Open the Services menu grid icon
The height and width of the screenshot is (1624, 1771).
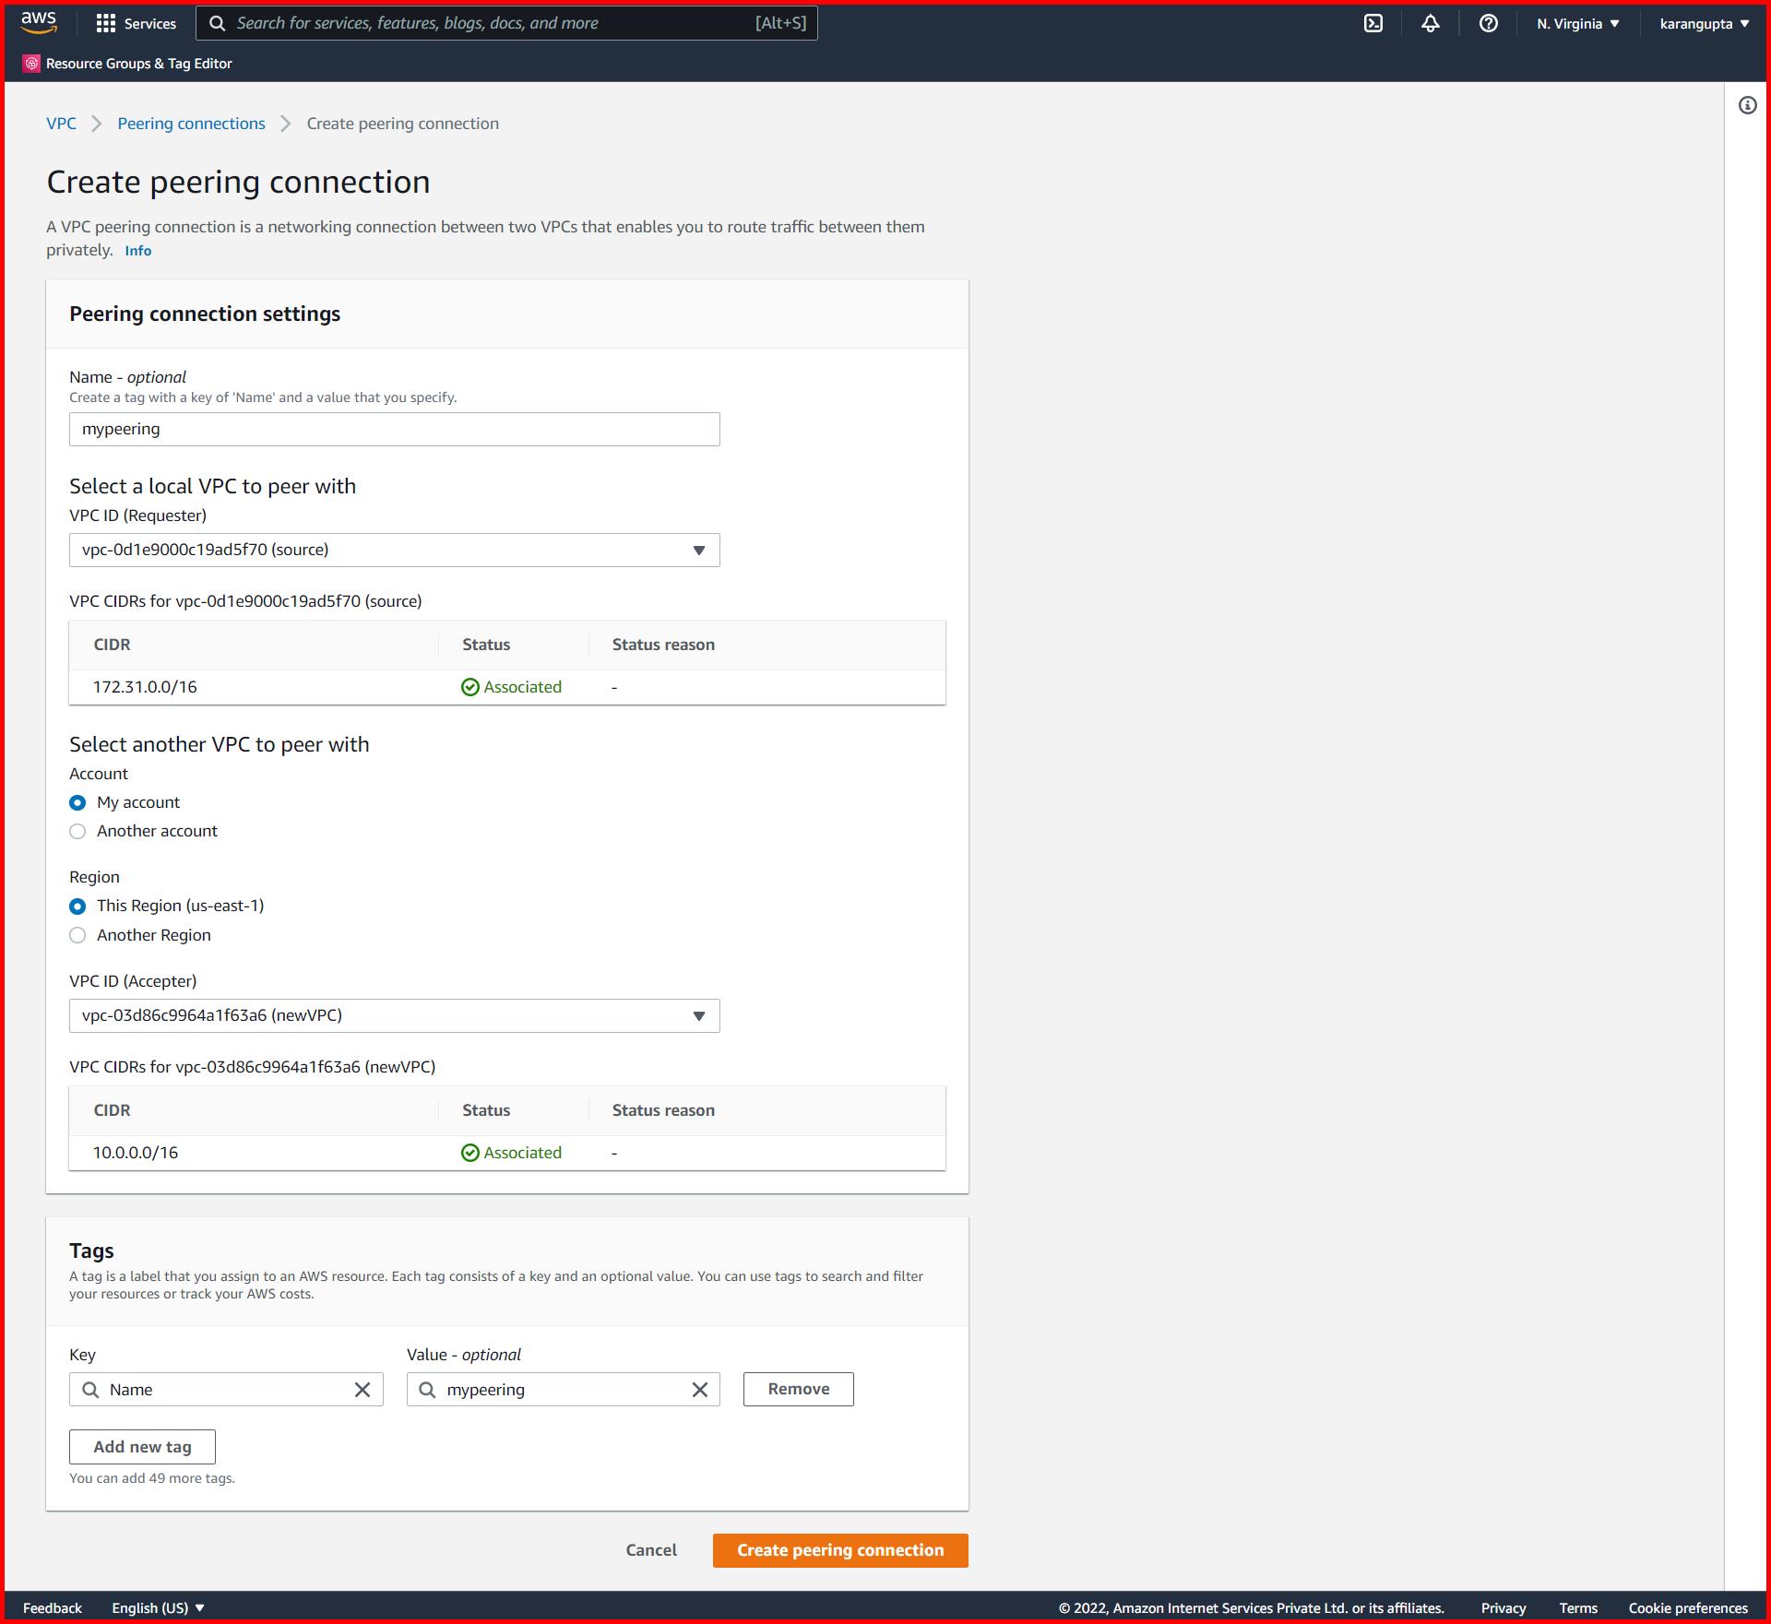tap(106, 23)
